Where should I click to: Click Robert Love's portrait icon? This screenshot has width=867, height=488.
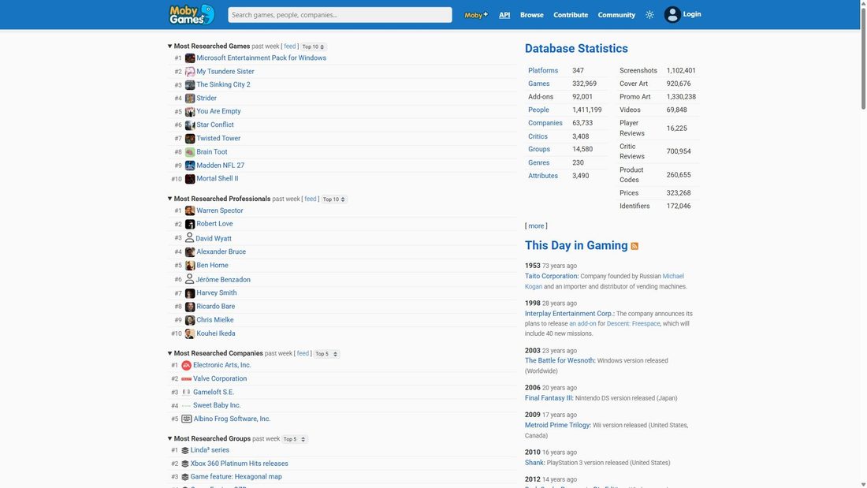pos(190,224)
